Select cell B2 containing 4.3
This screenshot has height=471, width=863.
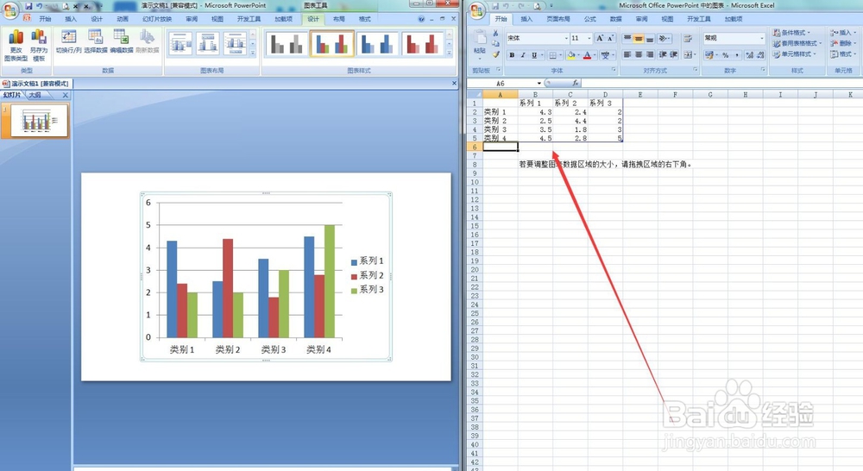[x=536, y=111]
